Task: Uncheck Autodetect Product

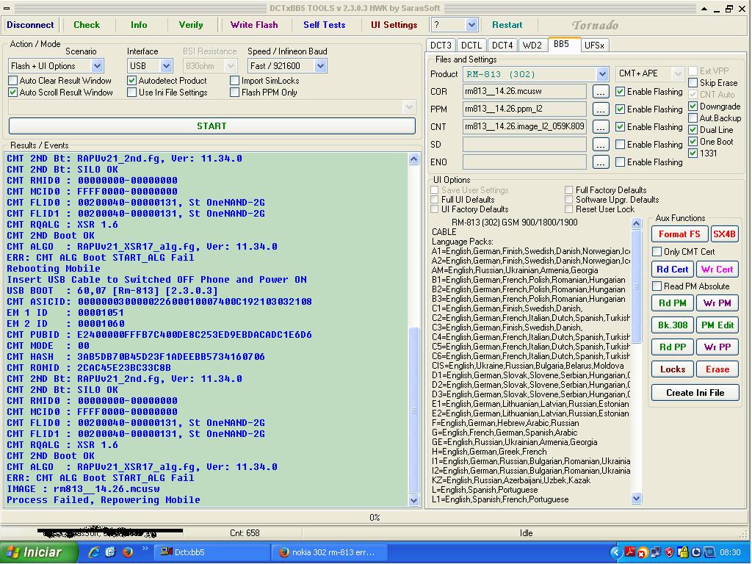Action: pyautogui.click(x=132, y=81)
